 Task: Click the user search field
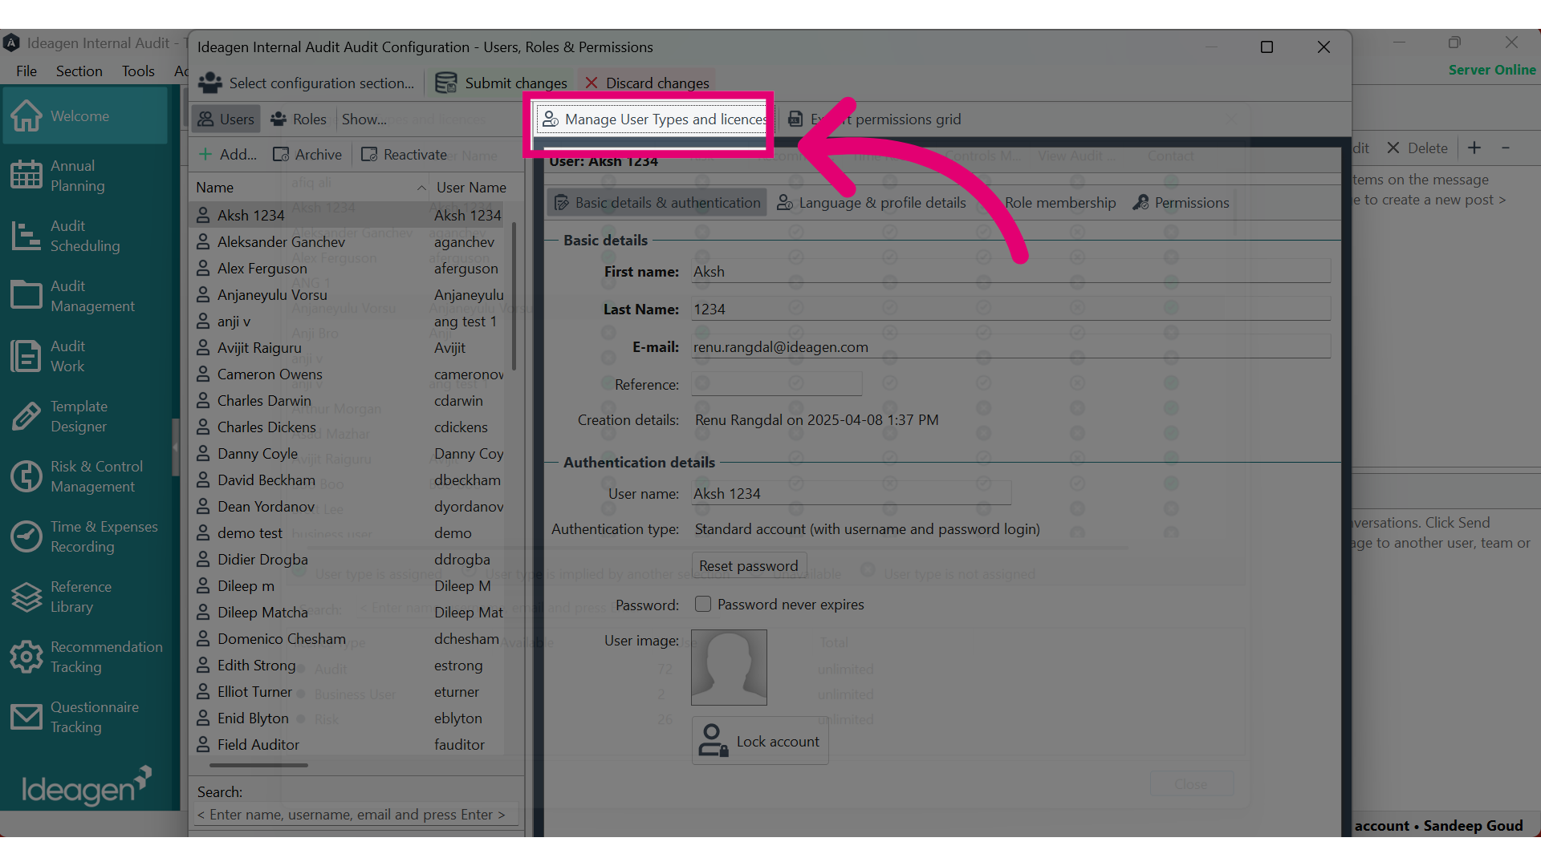tap(356, 815)
